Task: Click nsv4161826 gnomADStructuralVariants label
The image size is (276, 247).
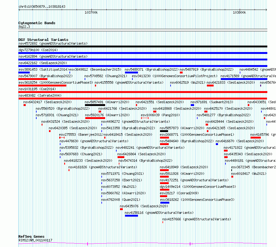Action: pos(103,167)
